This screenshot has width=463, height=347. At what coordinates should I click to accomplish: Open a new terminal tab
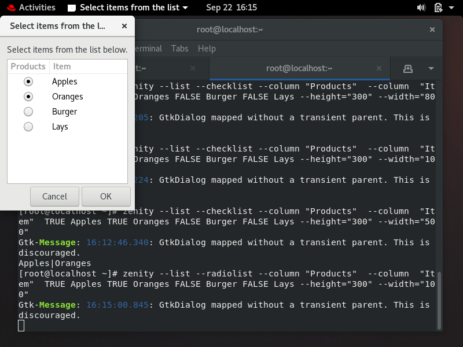coord(408,68)
